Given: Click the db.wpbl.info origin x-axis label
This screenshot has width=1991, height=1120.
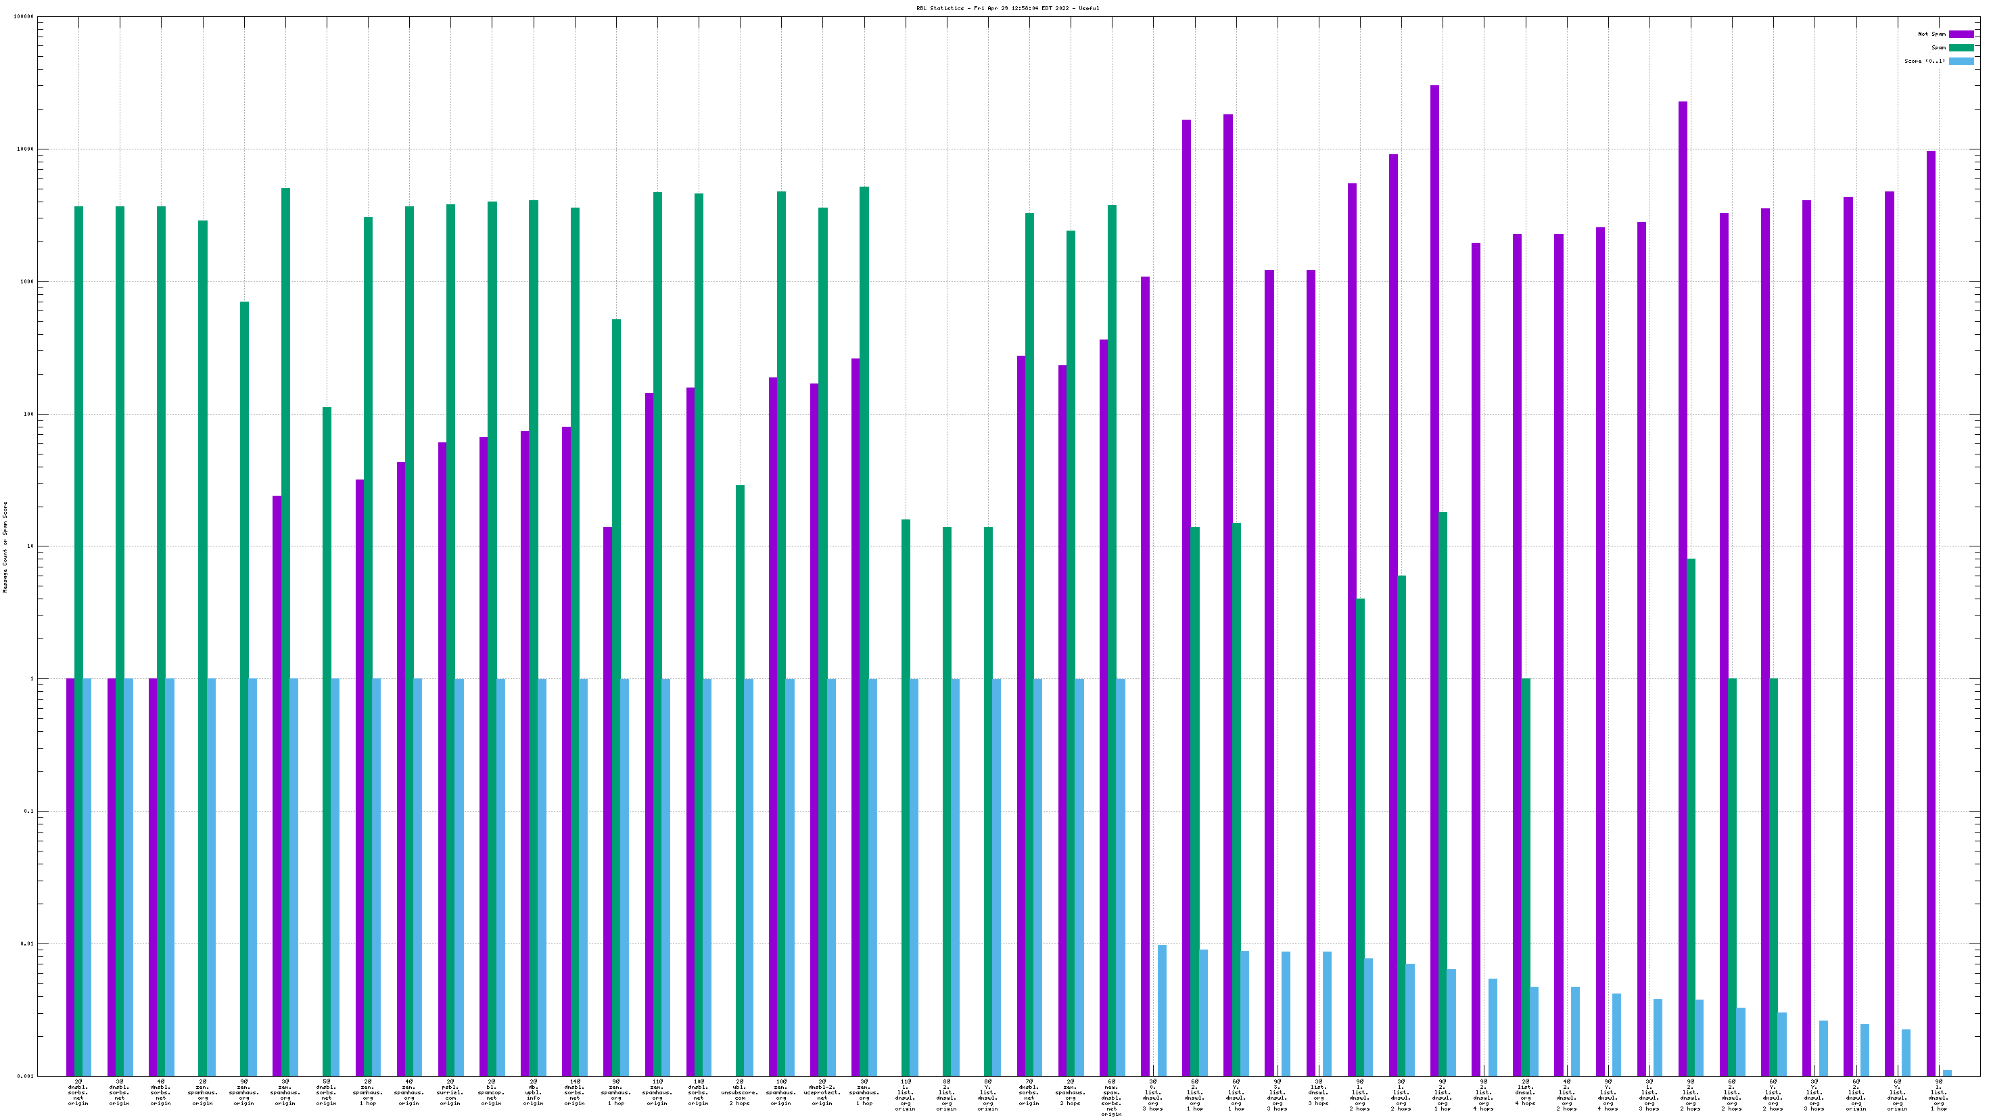Looking at the screenshot, I should [534, 1094].
